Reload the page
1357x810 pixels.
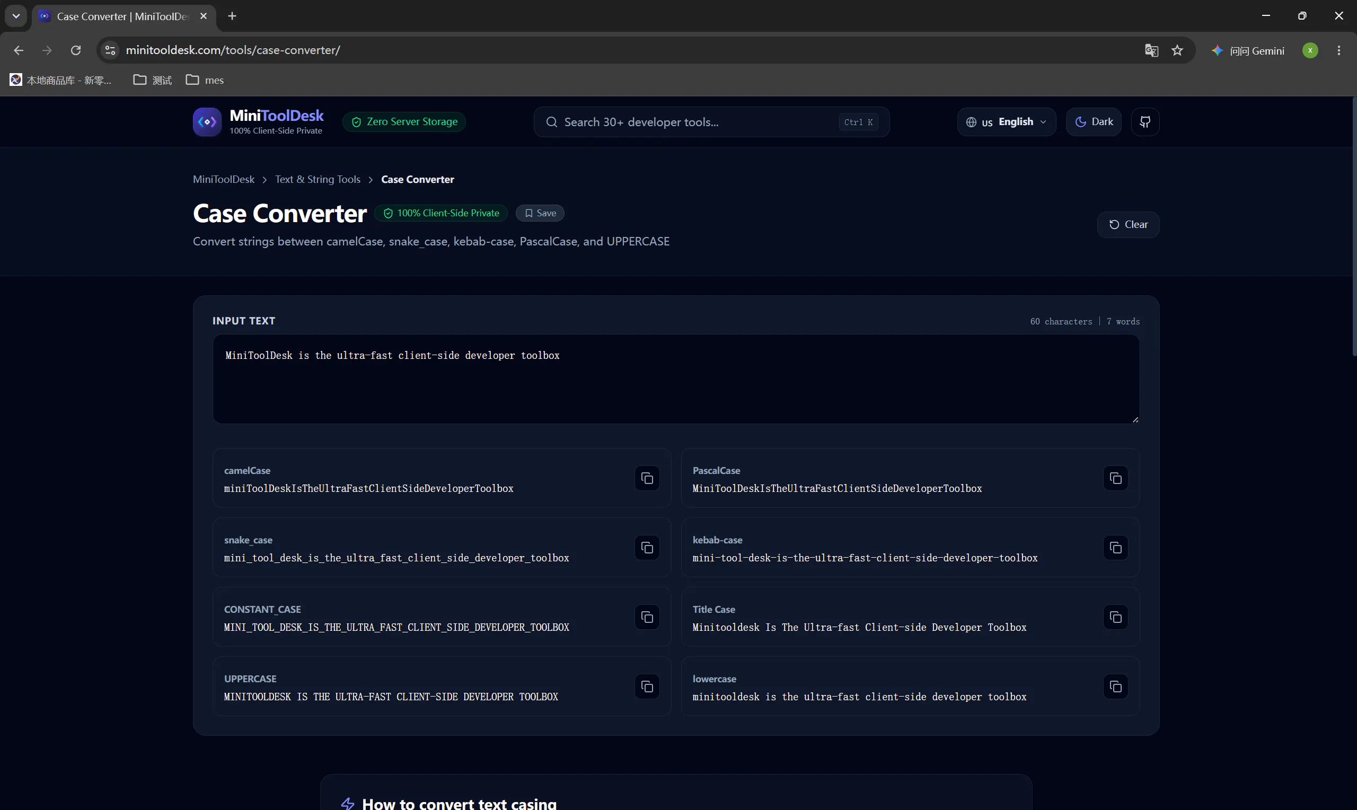pos(76,50)
